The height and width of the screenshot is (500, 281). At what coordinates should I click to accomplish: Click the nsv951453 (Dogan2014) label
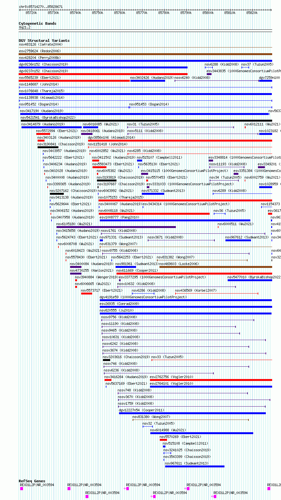(149, 104)
